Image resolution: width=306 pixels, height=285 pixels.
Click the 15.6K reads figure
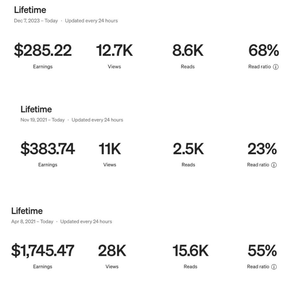[190, 251]
